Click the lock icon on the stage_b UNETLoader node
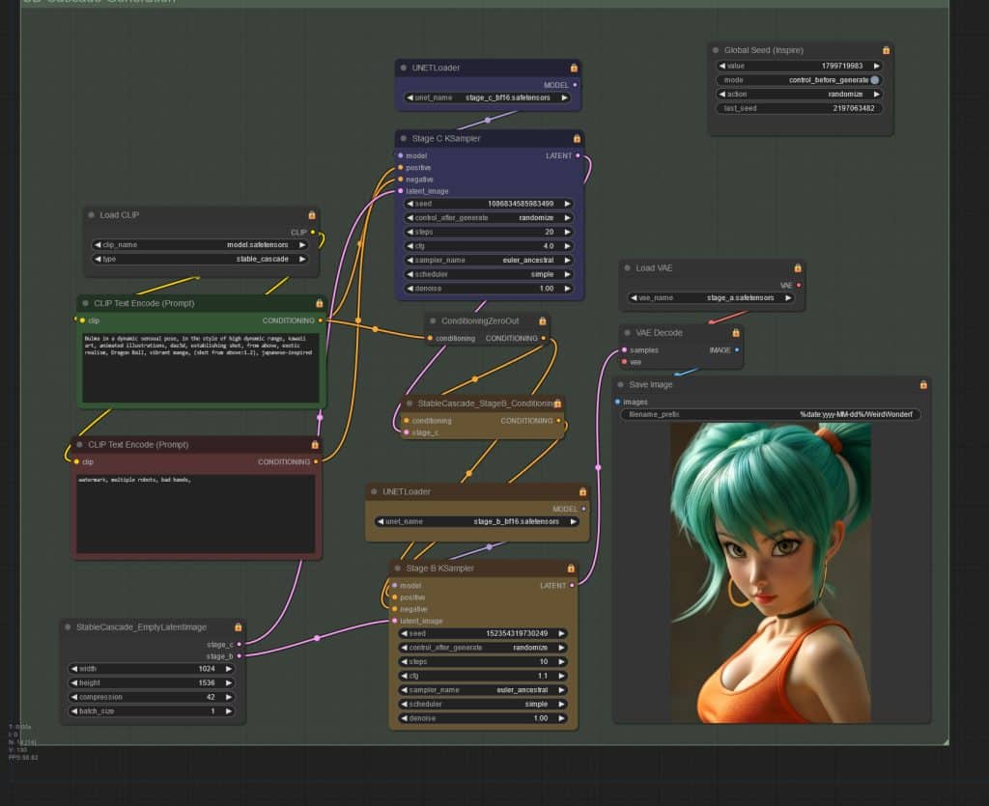The height and width of the screenshot is (806, 989). point(582,492)
